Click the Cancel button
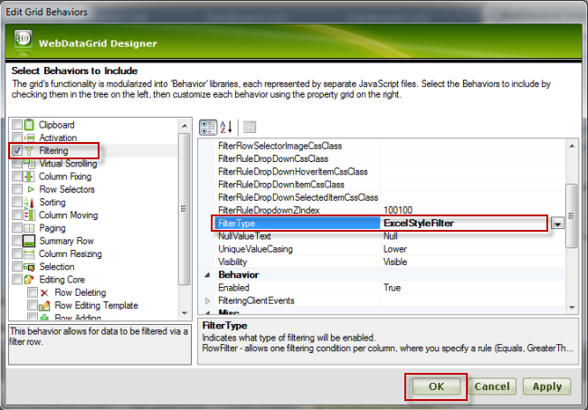The image size is (588, 410). pyautogui.click(x=492, y=386)
